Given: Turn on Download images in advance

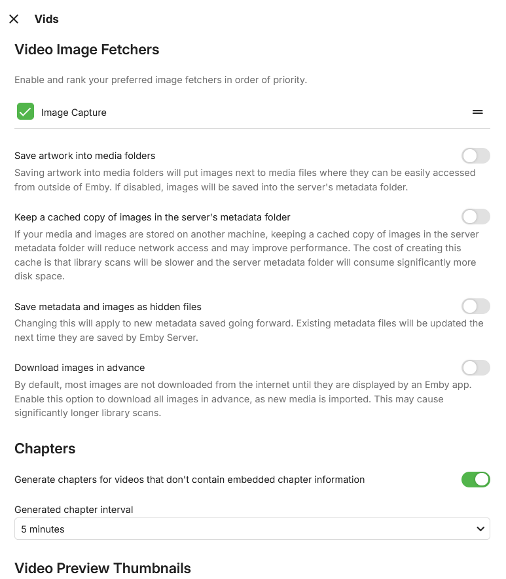Looking at the screenshot, I should pos(475,368).
